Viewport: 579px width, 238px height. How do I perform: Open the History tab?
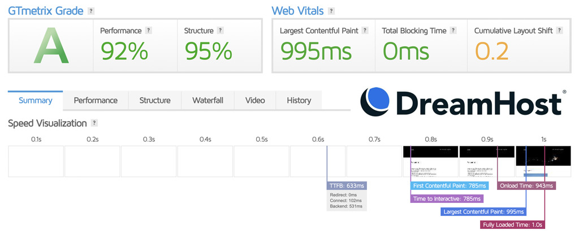[299, 101]
